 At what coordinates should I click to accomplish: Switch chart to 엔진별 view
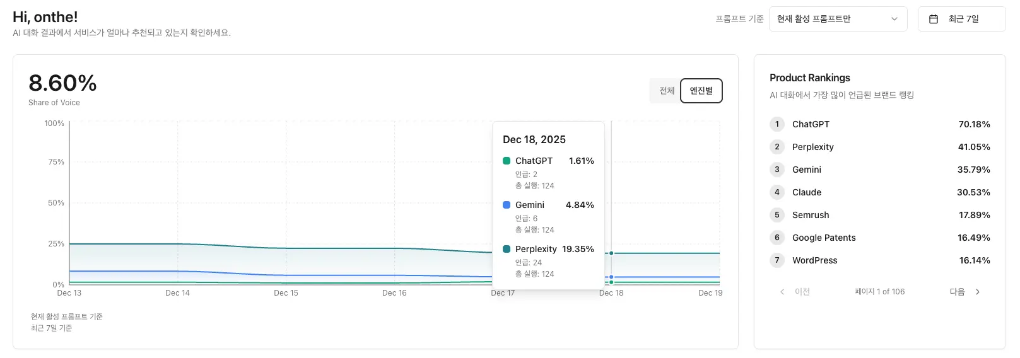click(x=701, y=91)
